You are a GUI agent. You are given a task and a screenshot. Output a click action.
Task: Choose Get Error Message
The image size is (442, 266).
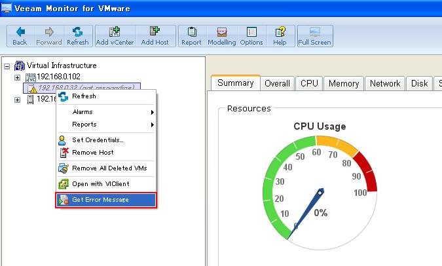pos(106,200)
